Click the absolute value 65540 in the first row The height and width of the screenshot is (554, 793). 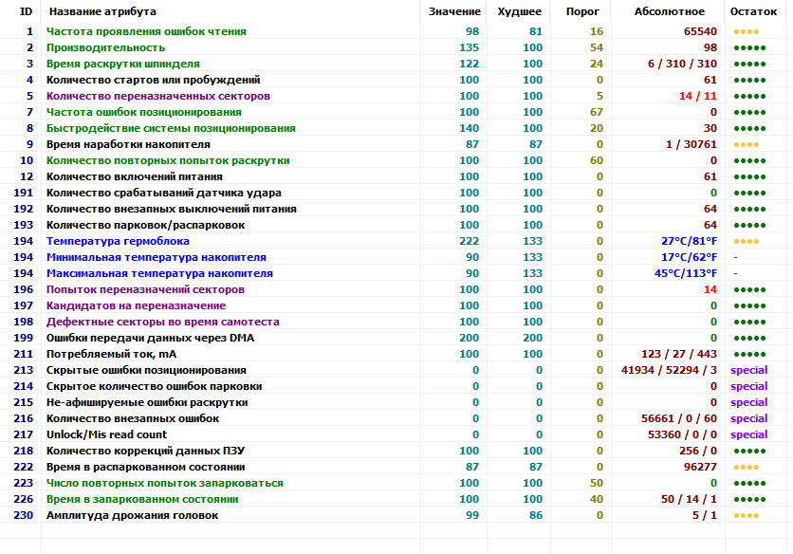699,32
